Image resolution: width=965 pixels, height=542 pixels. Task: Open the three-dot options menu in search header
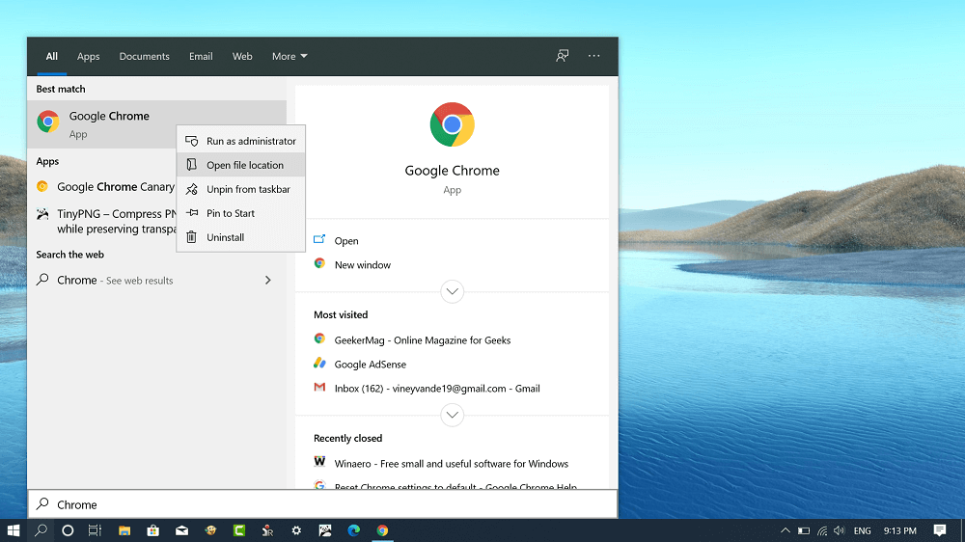(593, 56)
